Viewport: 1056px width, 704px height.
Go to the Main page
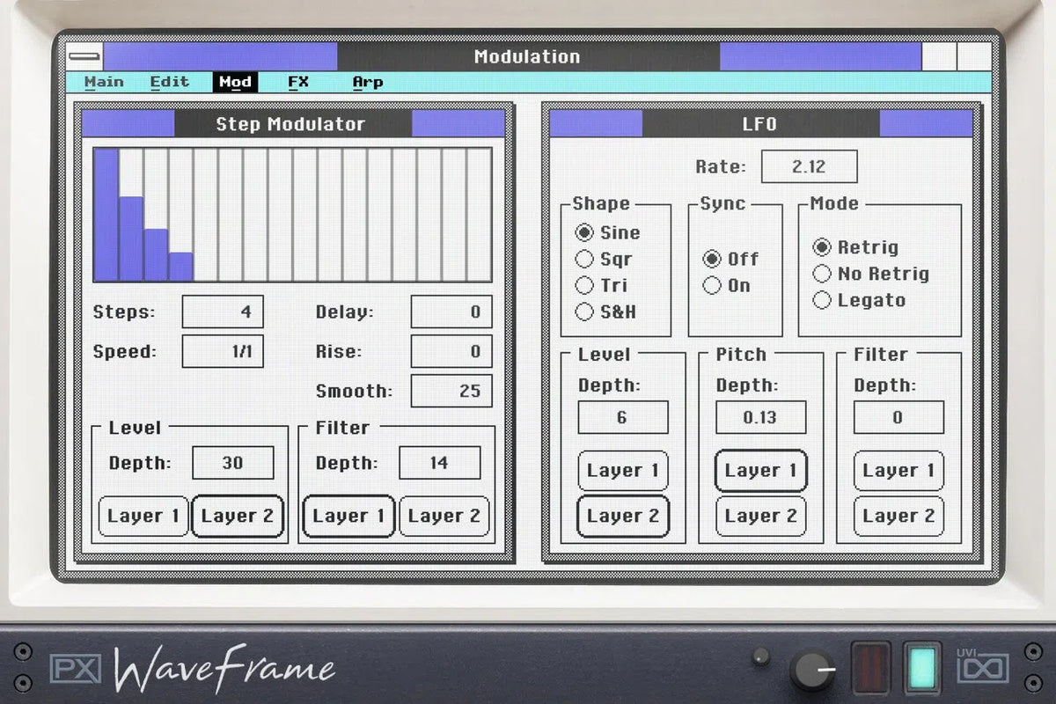(x=104, y=82)
